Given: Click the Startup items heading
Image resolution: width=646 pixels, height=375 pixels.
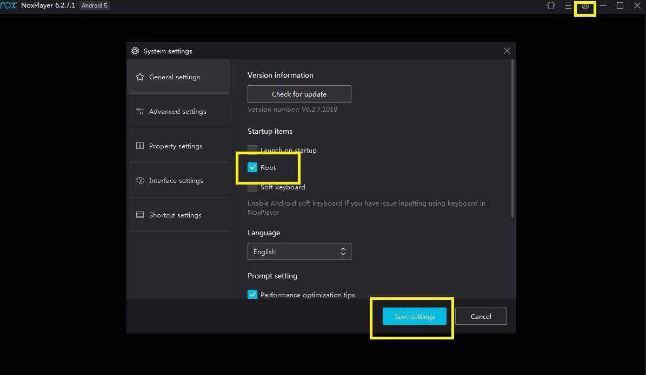Looking at the screenshot, I should pos(270,131).
